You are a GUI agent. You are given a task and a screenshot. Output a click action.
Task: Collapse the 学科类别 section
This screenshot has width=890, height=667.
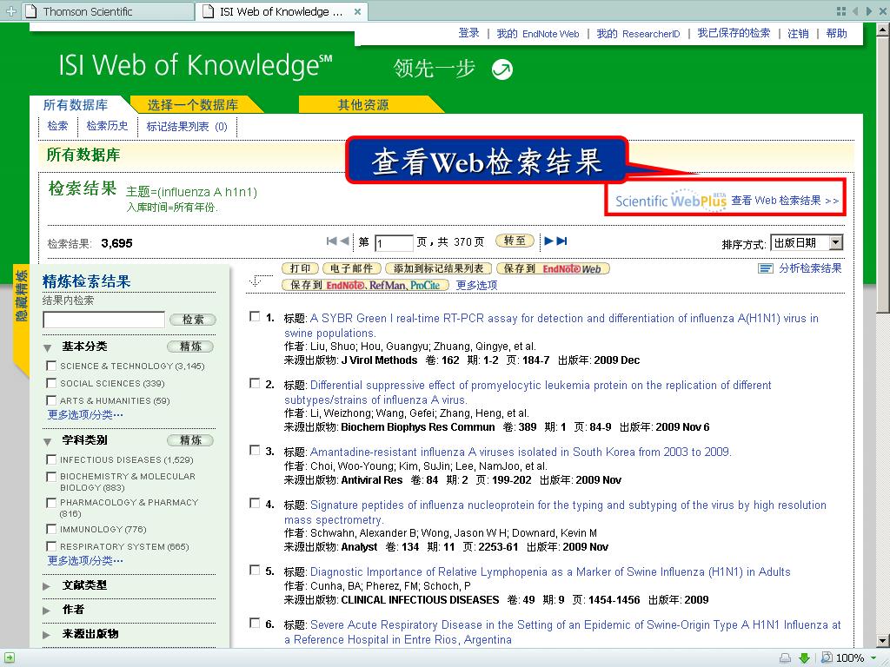(47, 440)
